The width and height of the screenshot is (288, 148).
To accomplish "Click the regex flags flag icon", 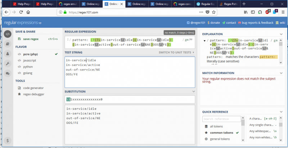I will point(191,40).
